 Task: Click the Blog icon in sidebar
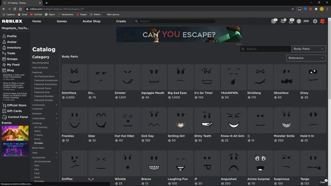tap(4, 70)
